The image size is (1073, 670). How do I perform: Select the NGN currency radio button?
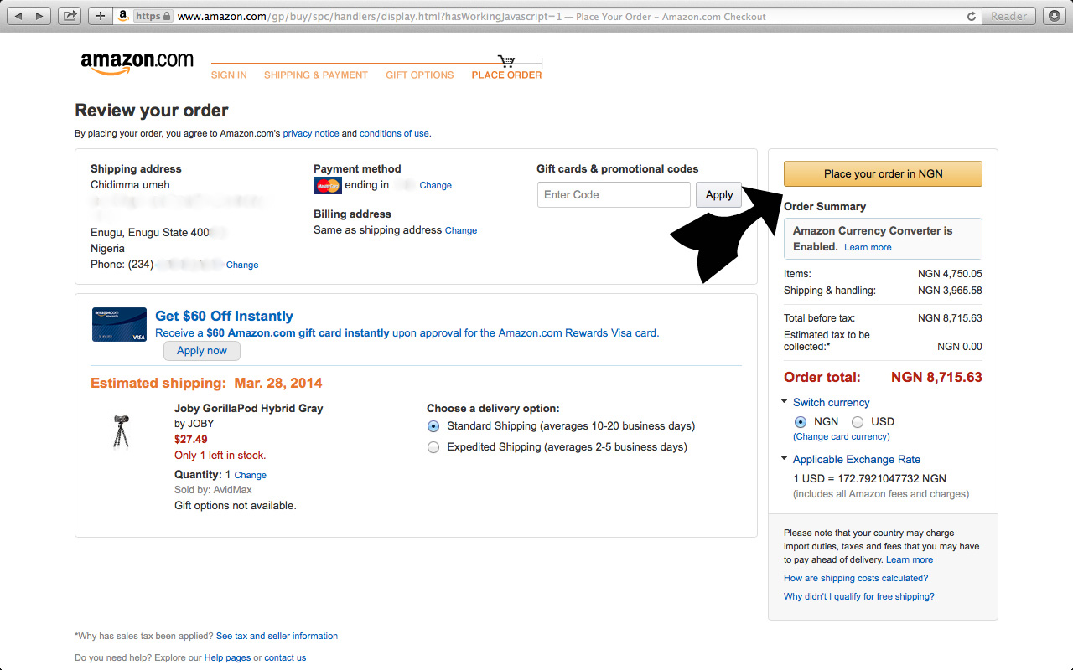(x=801, y=422)
